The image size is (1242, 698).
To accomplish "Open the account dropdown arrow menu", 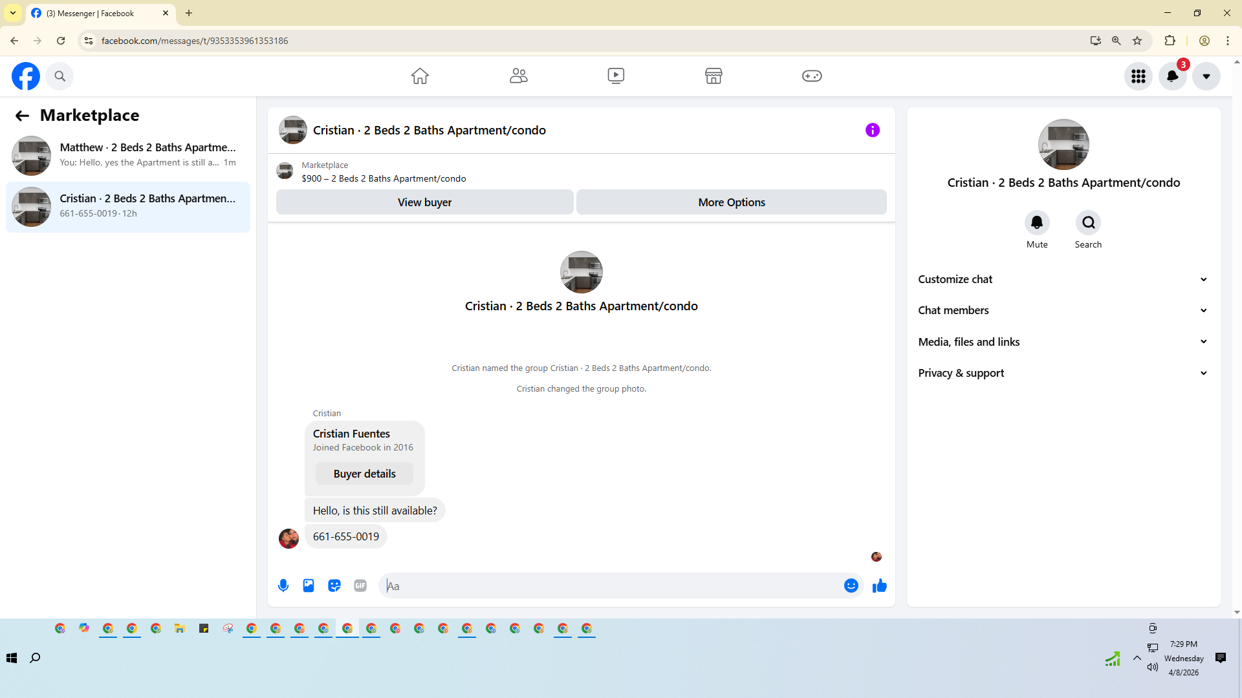I will pyautogui.click(x=1206, y=76).
